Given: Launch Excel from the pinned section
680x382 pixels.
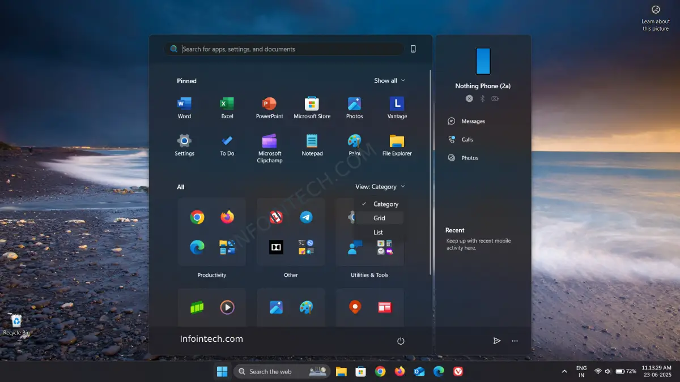Looking at the screenshot, I should tap(227, 108).
